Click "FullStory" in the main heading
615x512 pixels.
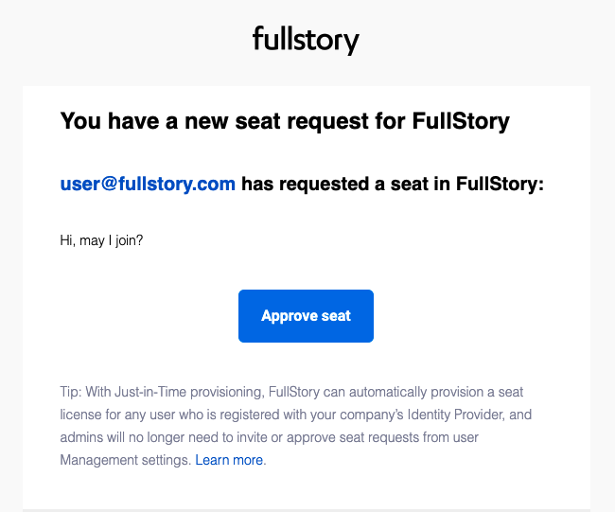click(x=461, y=121)
